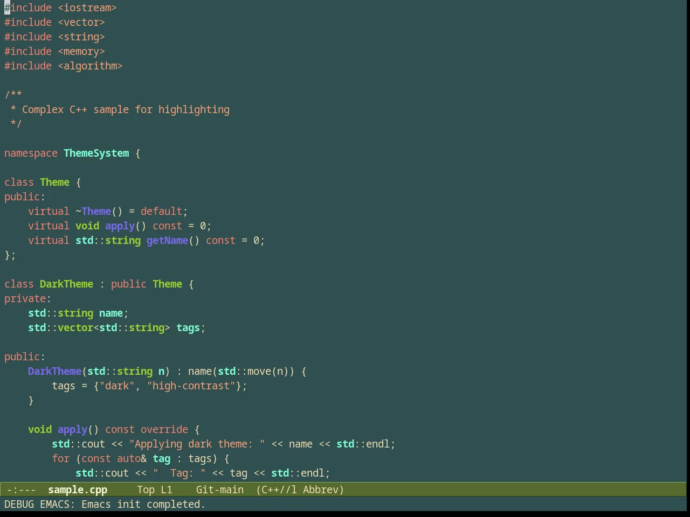Click 'cout' on the 'Applying dark theme' line
Viewport: 690px width, 517px height.
[93, 444]
